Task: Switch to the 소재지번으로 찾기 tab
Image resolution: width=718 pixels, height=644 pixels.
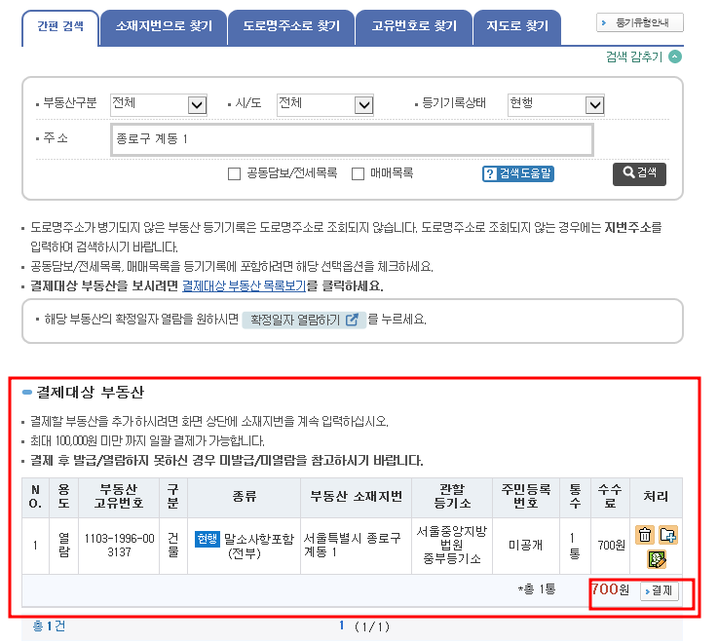Action: coord(164,27)
